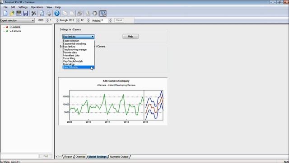Click the Forecast Pro XE title bar icon

[x=2, y=2]
